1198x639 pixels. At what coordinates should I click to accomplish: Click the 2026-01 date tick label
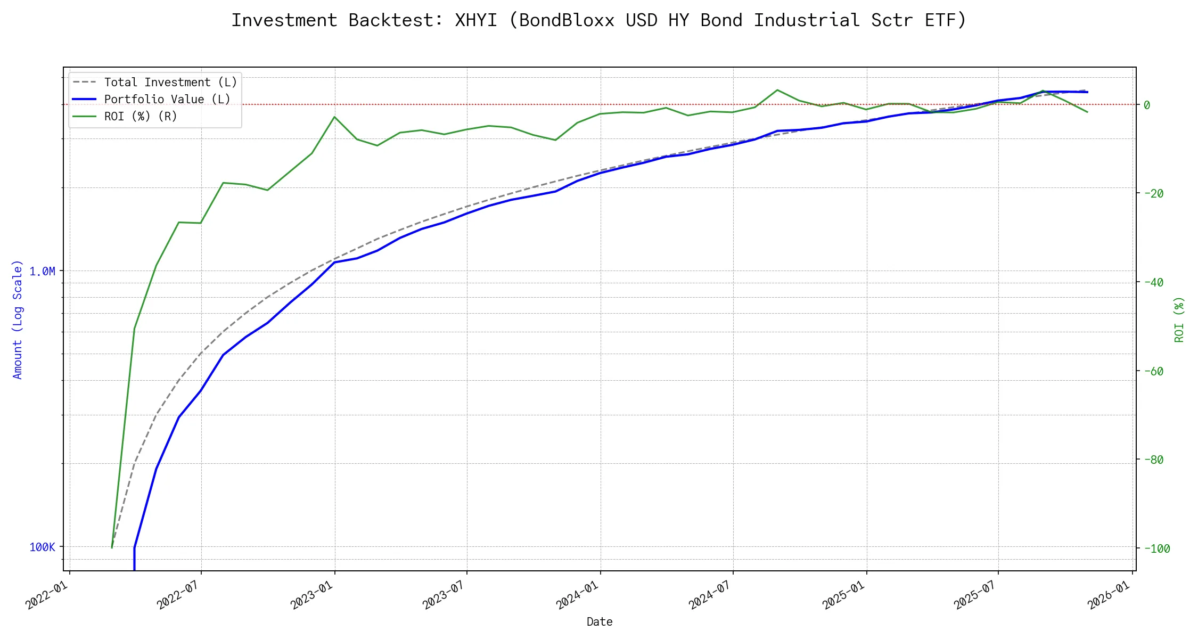[x=1109, y=595]
